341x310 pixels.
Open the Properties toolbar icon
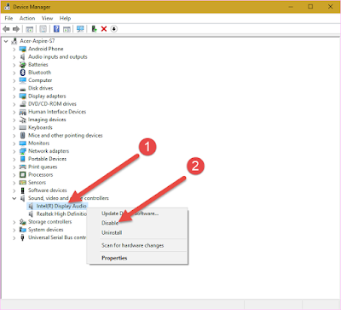(43, 29)
